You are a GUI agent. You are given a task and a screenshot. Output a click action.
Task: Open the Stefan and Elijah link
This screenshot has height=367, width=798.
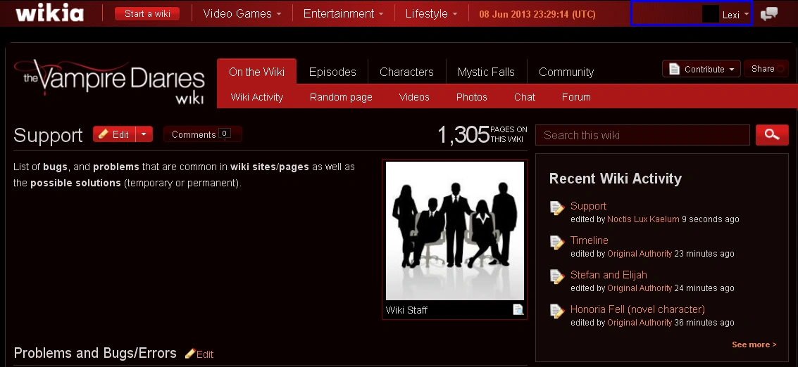(609, 275)
